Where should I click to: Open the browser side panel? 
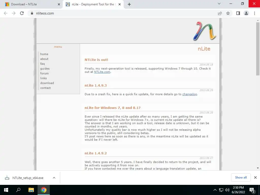238,13
